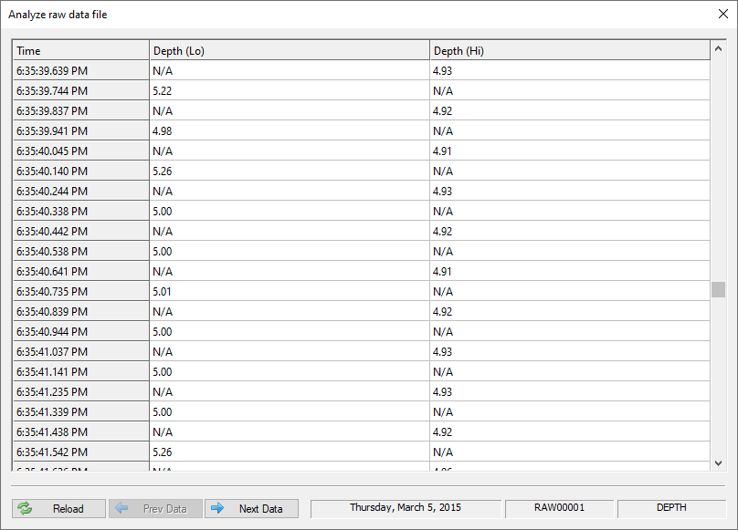
Task: Click the scrollbar down arrow
Action: pyautogui.click(x=718, y=463)
